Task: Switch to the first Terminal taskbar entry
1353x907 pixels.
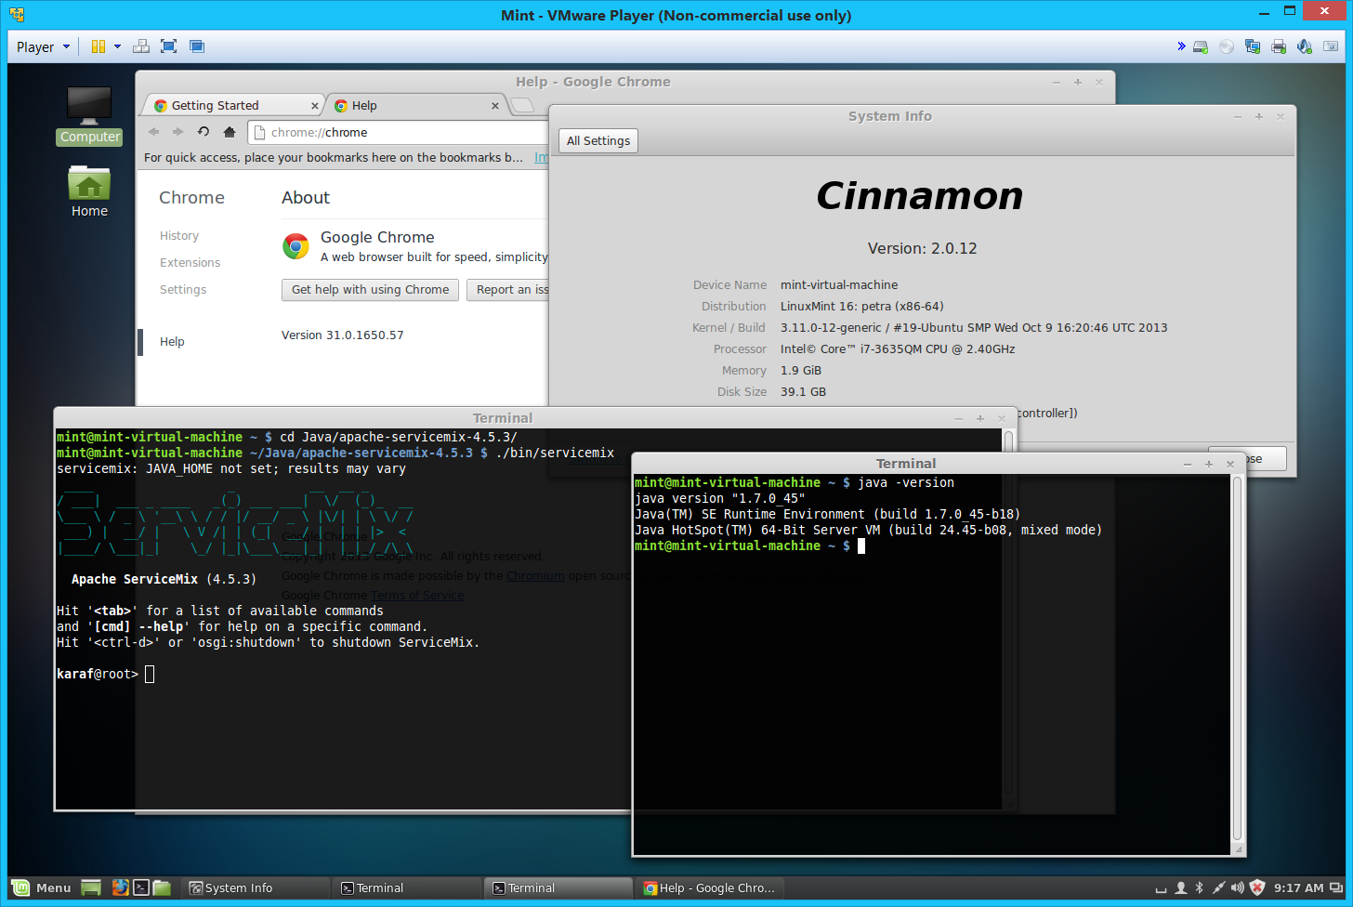Action: 408,887
